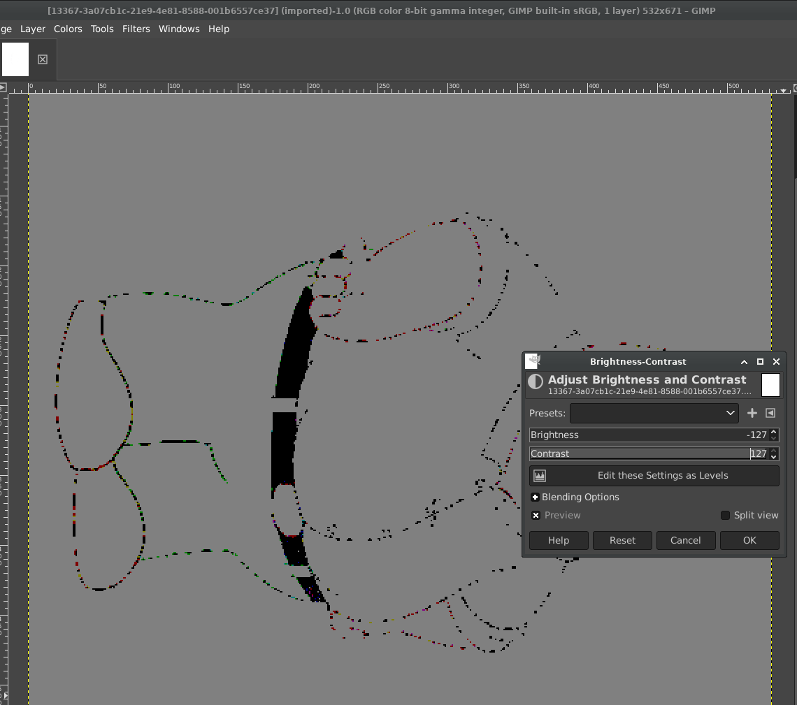The width and height of the screenshot is (797, 705).
Task: Click the Brightness value -127
Action: coord(756,435)
